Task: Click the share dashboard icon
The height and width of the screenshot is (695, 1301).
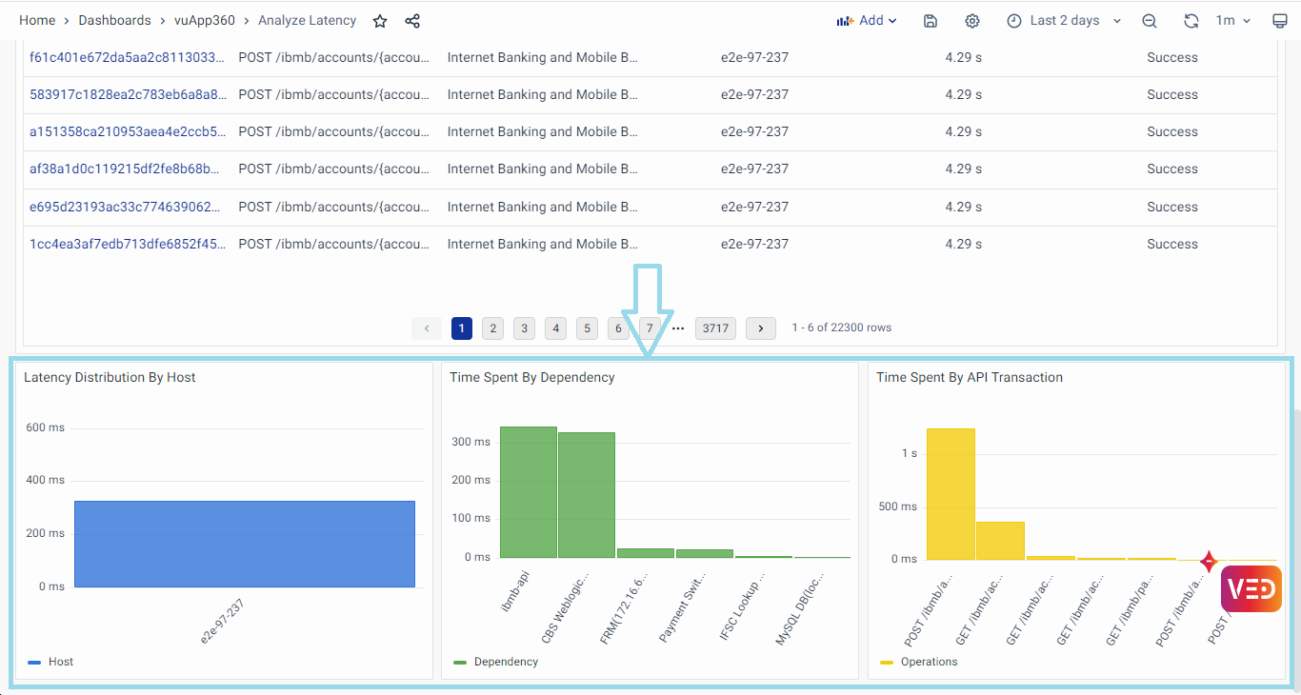Action: [x=412, y=21]
